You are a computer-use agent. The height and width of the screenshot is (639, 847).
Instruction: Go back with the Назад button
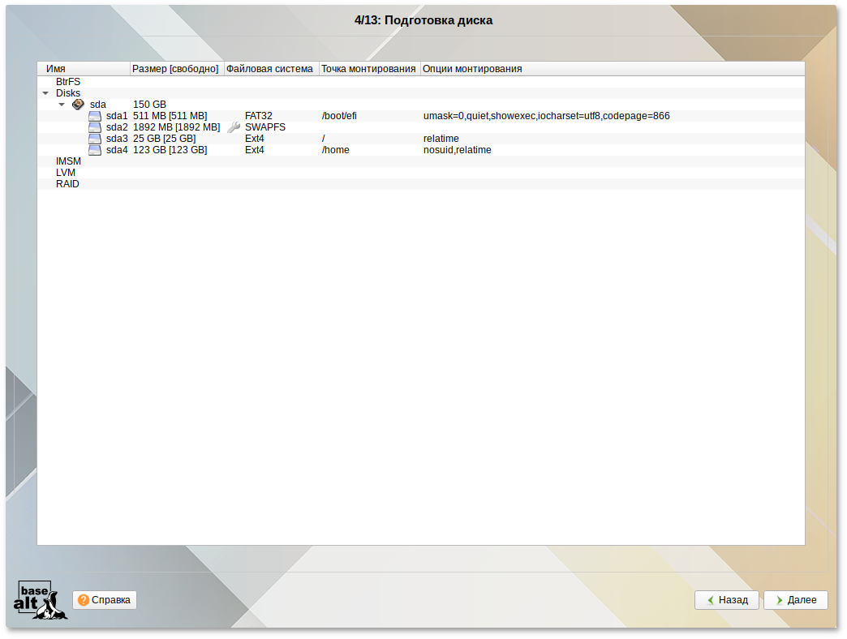(727, 600)
